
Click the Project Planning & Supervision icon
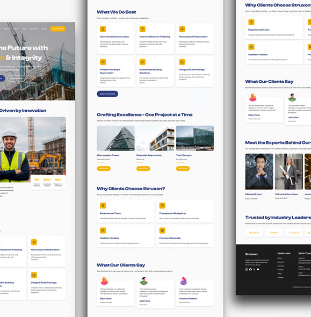[103, 62]
